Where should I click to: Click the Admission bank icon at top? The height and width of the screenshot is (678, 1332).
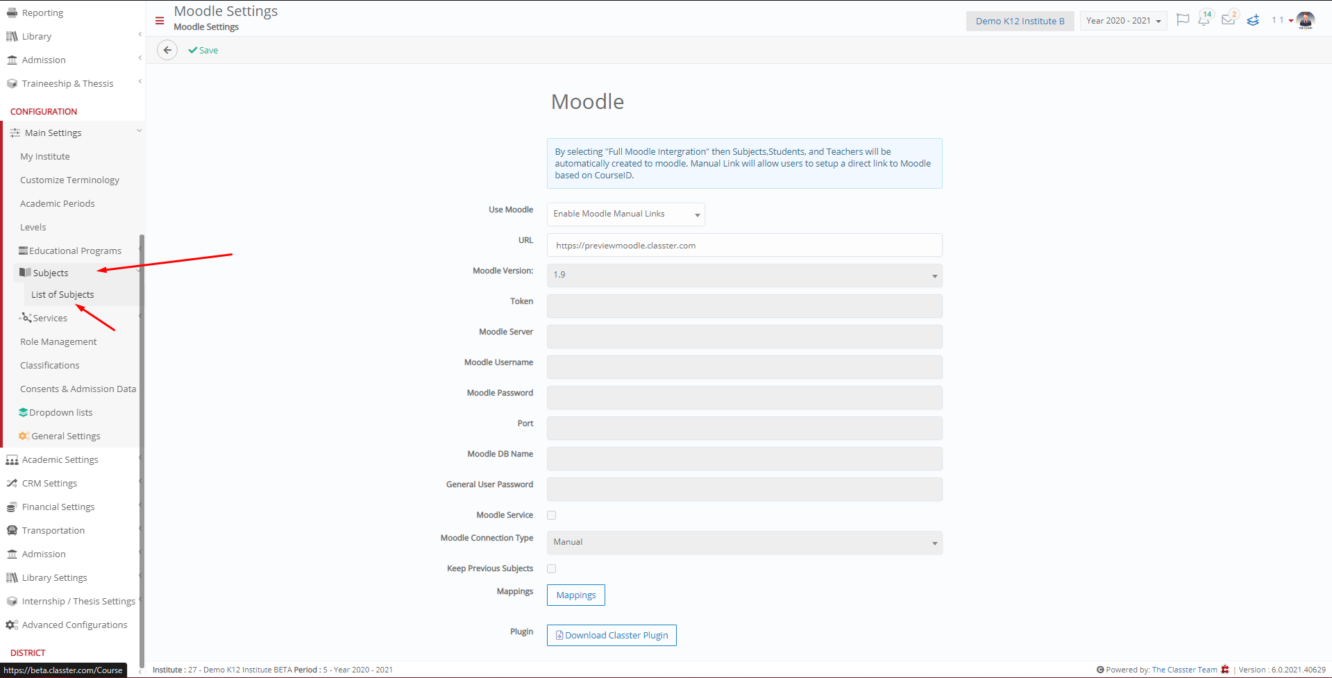tap(12, 60)
